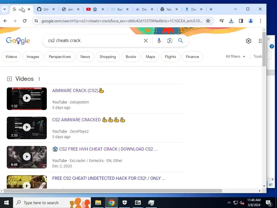The width and height of the screenshot is (277, 208).
Task: Play the 6:48 video thumbnail
Action: 27,157
